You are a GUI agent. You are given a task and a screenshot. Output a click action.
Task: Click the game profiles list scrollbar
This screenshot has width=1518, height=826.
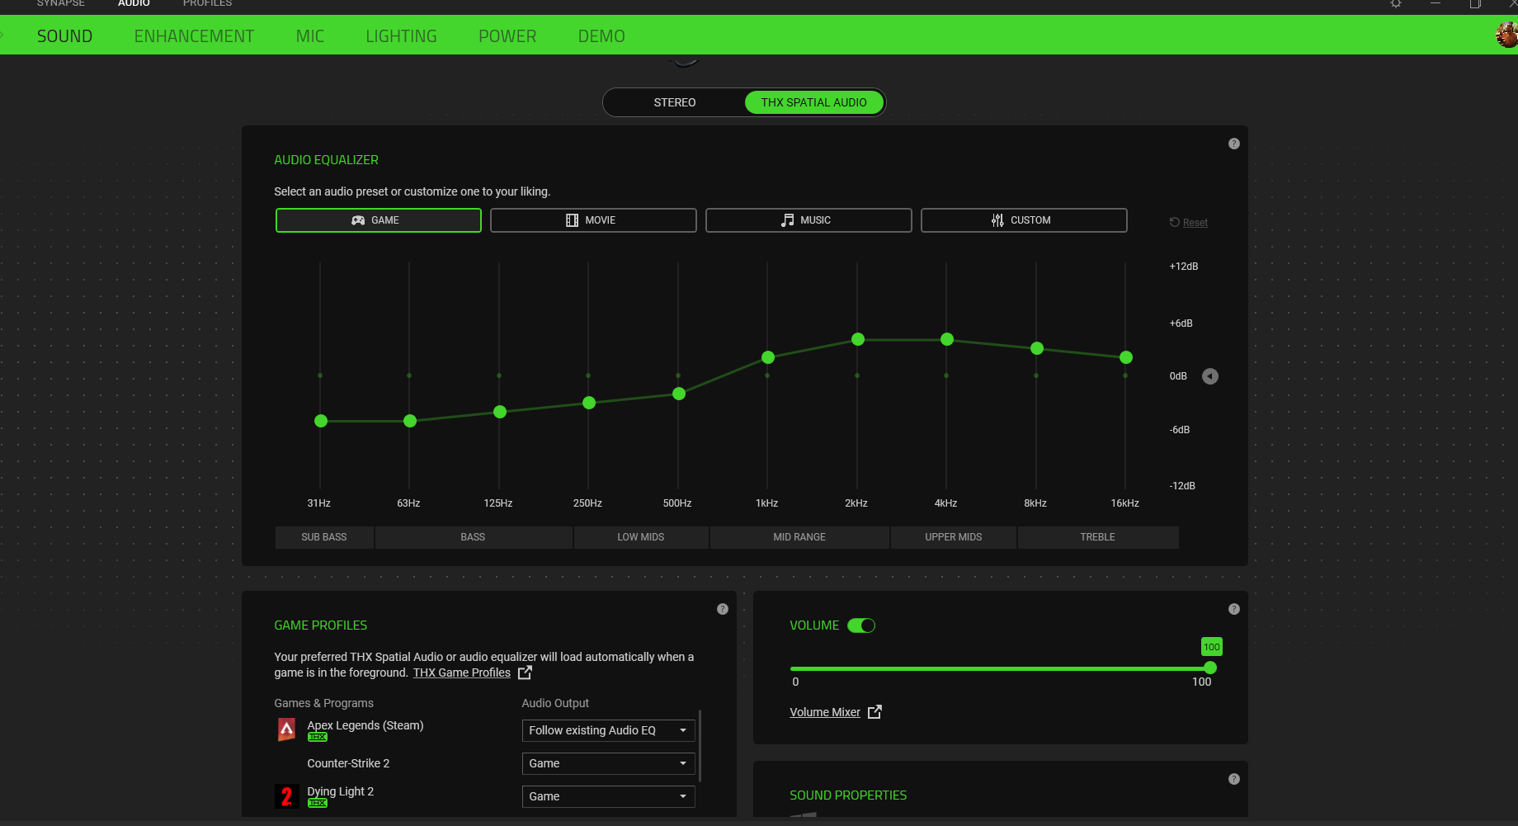pos(700,746)
